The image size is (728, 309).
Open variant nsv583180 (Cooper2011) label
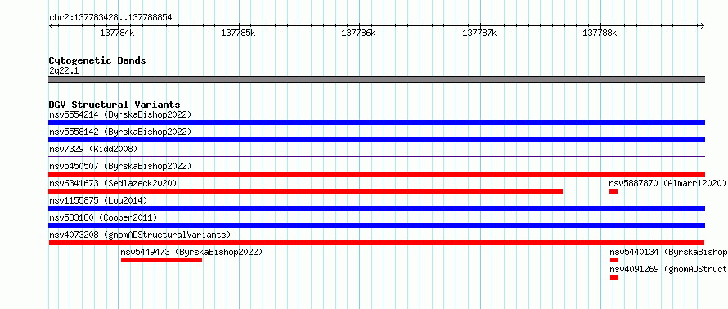[103, 217]
